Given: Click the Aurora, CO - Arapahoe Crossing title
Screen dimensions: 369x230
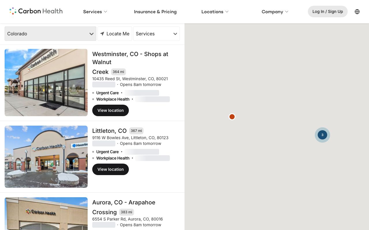Looking at the screenshot, I should coord(124,207).
